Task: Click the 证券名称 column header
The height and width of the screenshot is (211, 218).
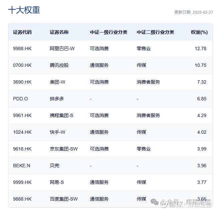Action: coord(59,32)
